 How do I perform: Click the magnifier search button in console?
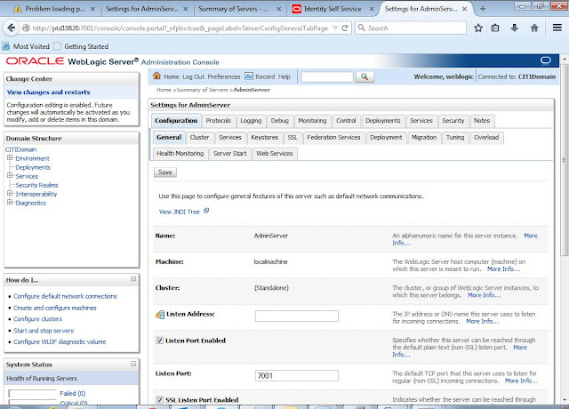click(365, 76)
